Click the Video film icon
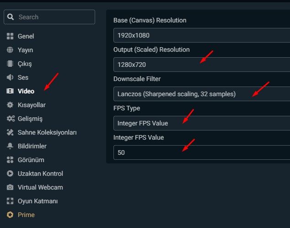Image resolution: width=290 pixels, height=228 pixels. point(10,91)
